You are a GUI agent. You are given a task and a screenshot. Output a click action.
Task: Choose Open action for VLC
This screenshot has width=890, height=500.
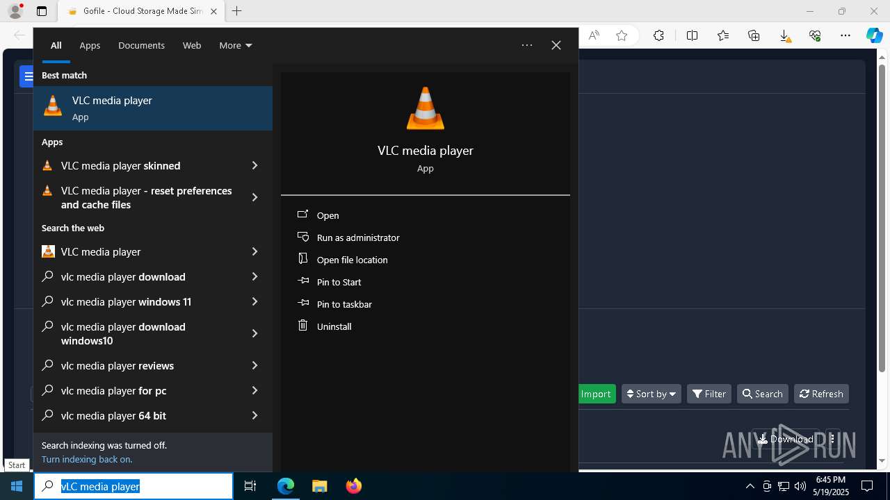click(426, 215)
